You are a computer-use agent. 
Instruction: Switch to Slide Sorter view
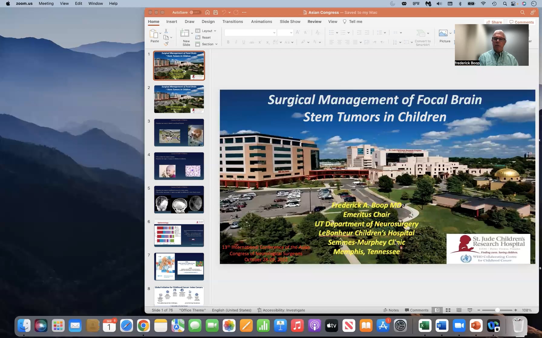[x=448, y=310]
